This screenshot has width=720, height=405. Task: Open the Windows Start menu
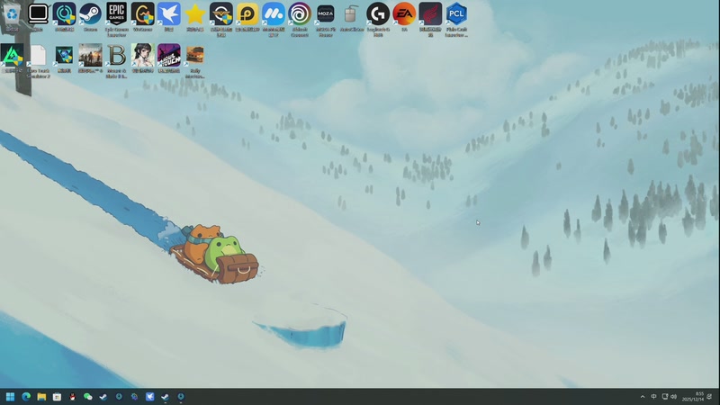(10, 397)
